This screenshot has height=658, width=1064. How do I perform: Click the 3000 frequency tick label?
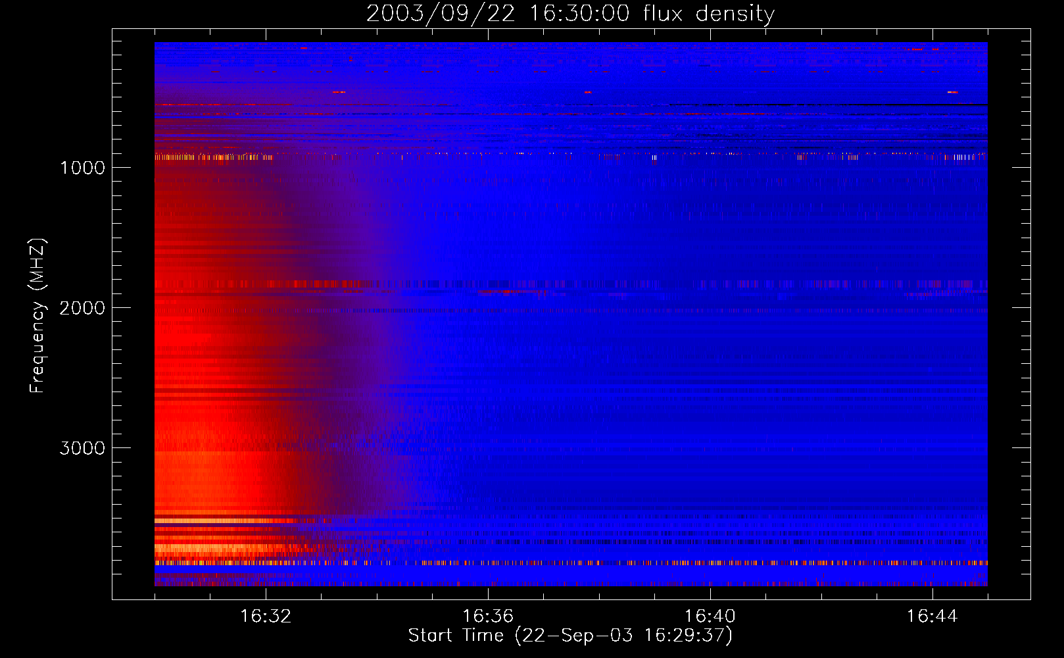(82, 448)
